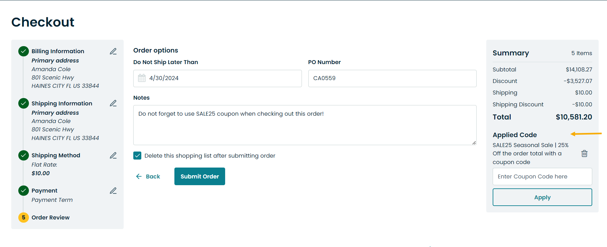The image size is (607, 247).
Task: Edit Shipping Information with pencil icon
Action: click(x=113, y=103)
